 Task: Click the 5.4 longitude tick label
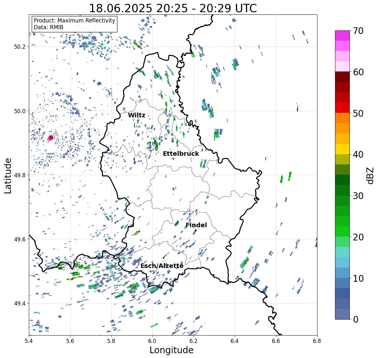pos(29,341)
